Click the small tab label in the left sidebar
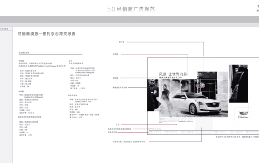259x163 pixels. click(x=4, y=29)
